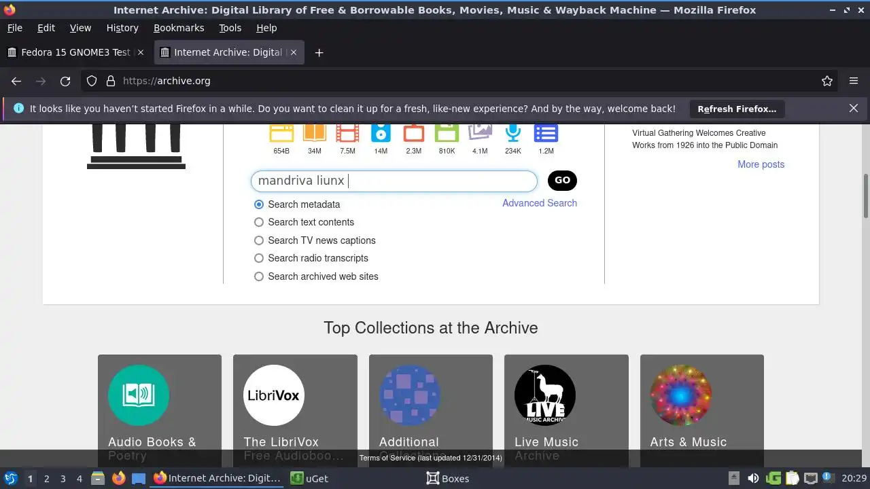Launch the file manager from the panel
Viewport: 870px width, 489px height.
pos(98,478)
